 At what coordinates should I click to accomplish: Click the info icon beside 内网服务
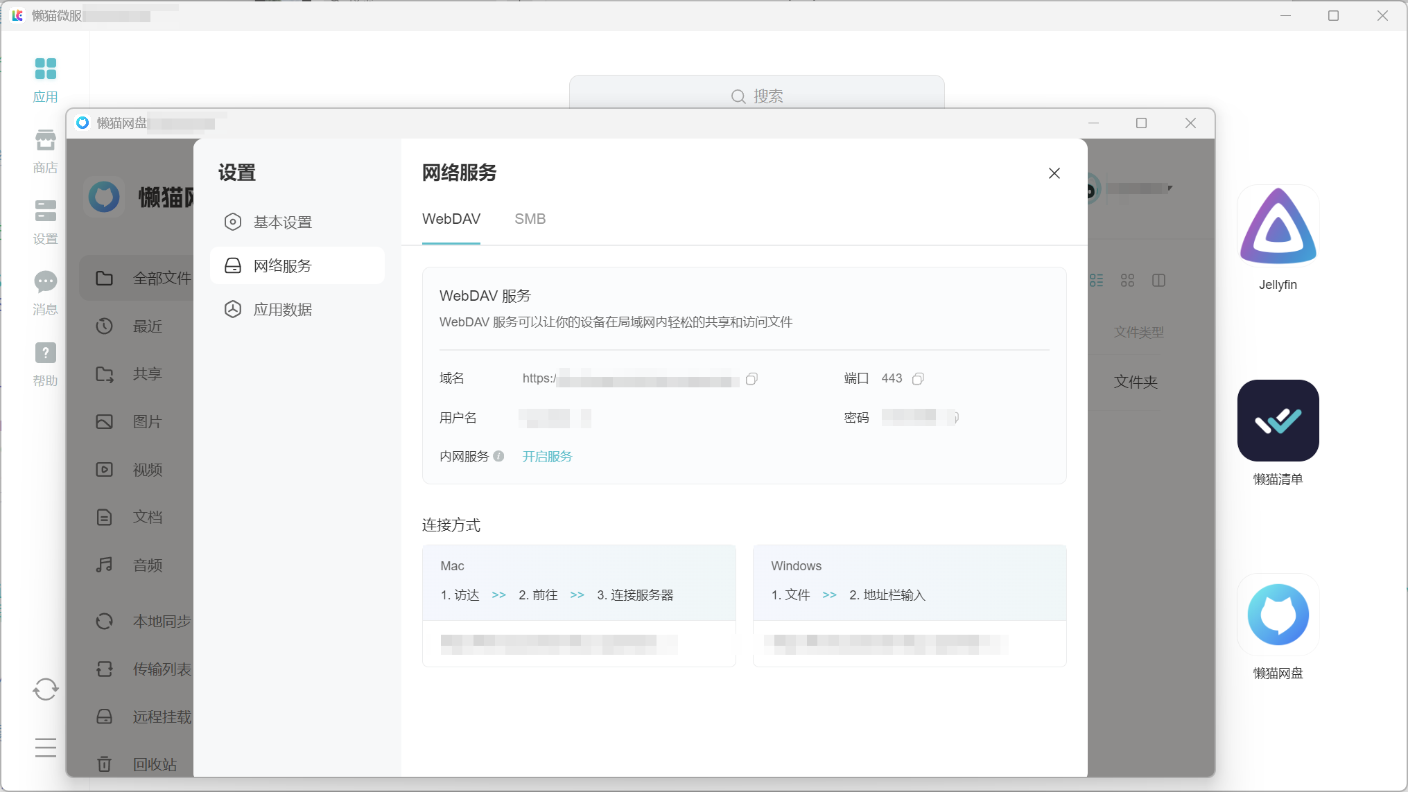point(498,457)
